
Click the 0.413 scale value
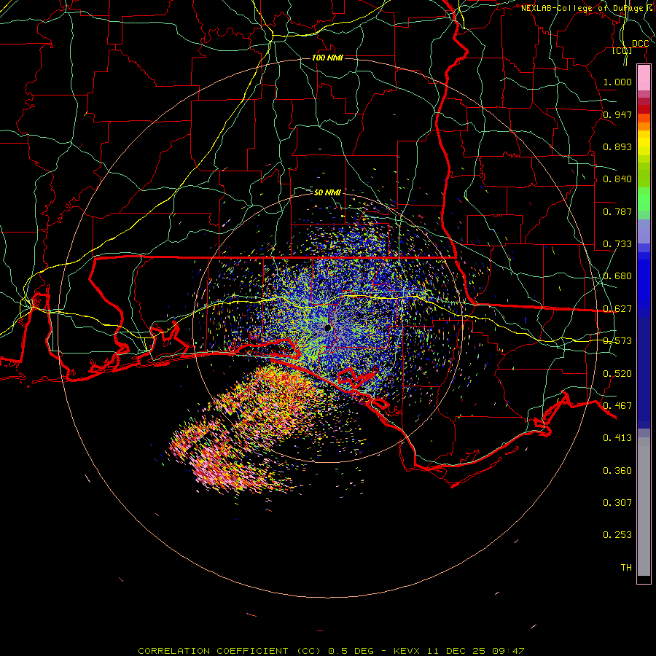[617, 438]
